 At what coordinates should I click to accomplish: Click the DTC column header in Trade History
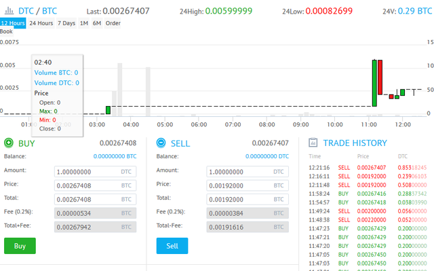click(402, 156)
